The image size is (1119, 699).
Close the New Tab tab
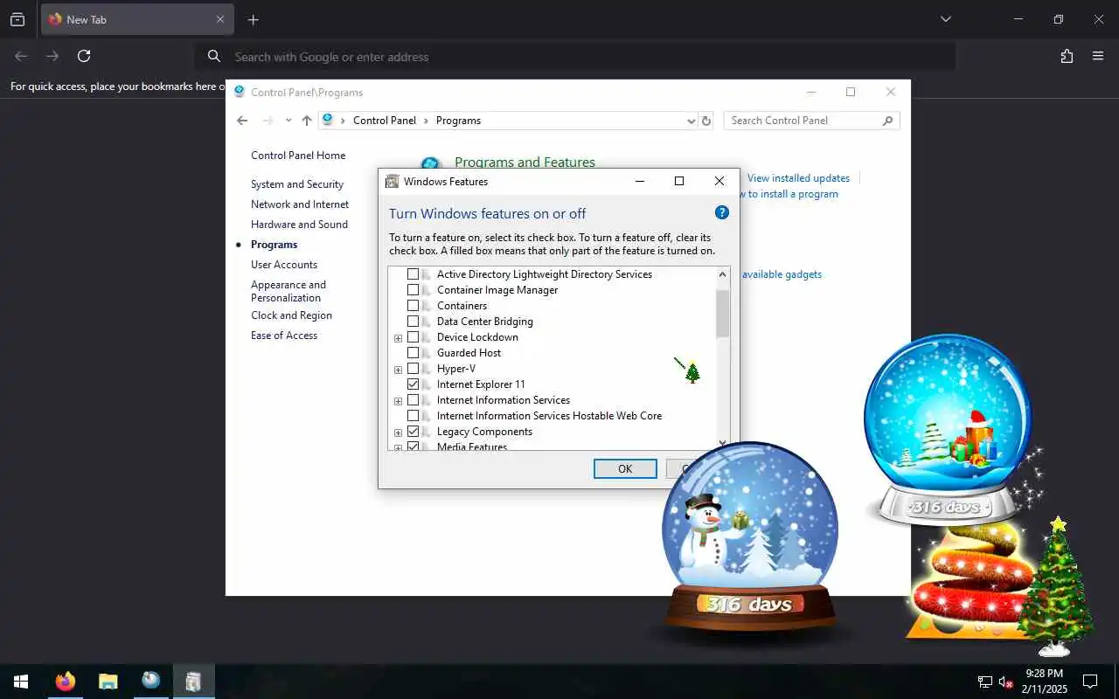pos(220,19)
